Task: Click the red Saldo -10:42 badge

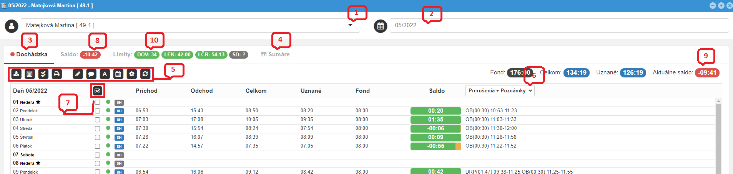Action: coord(90,55)
